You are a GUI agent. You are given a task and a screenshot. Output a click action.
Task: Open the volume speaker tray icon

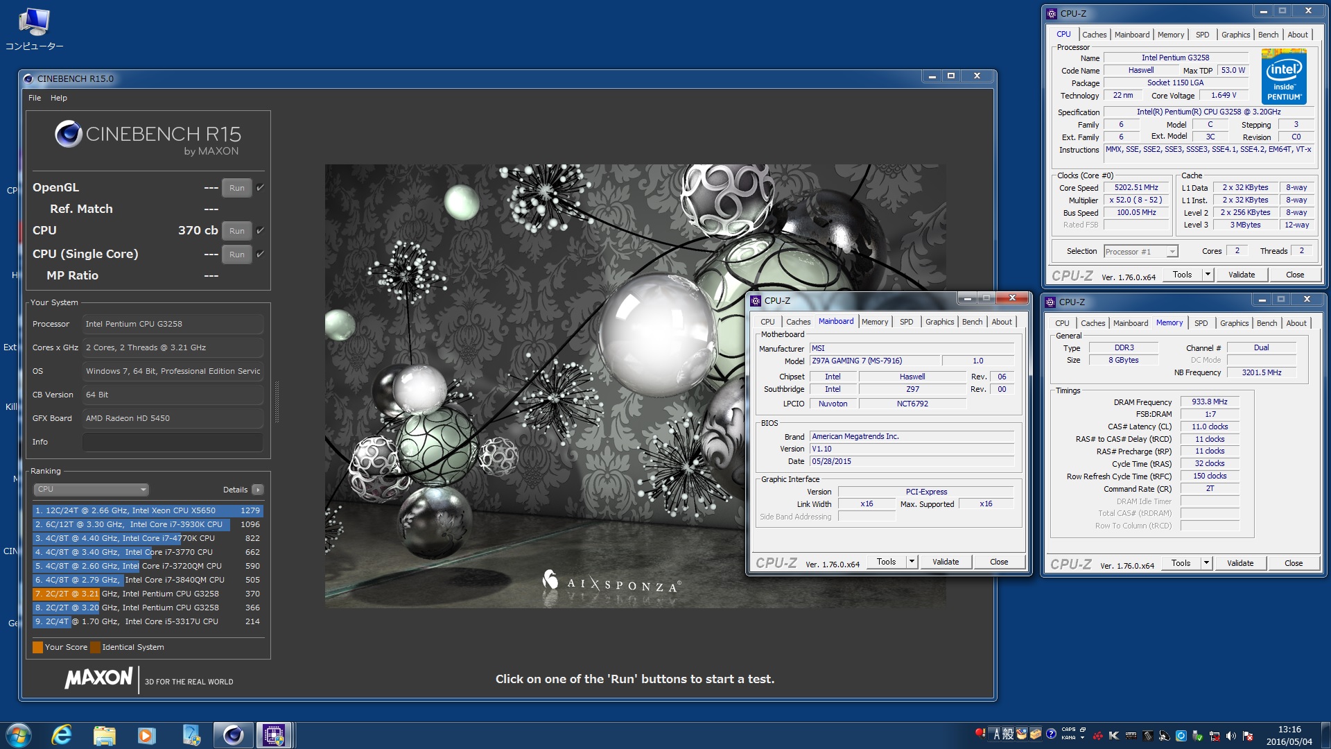[x=1231, y=736]
